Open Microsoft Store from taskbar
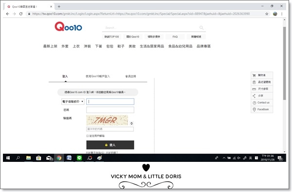Screen dimensions: 292x192 38,158
